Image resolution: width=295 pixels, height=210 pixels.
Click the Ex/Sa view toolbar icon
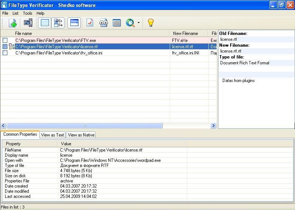coord(58,23)
